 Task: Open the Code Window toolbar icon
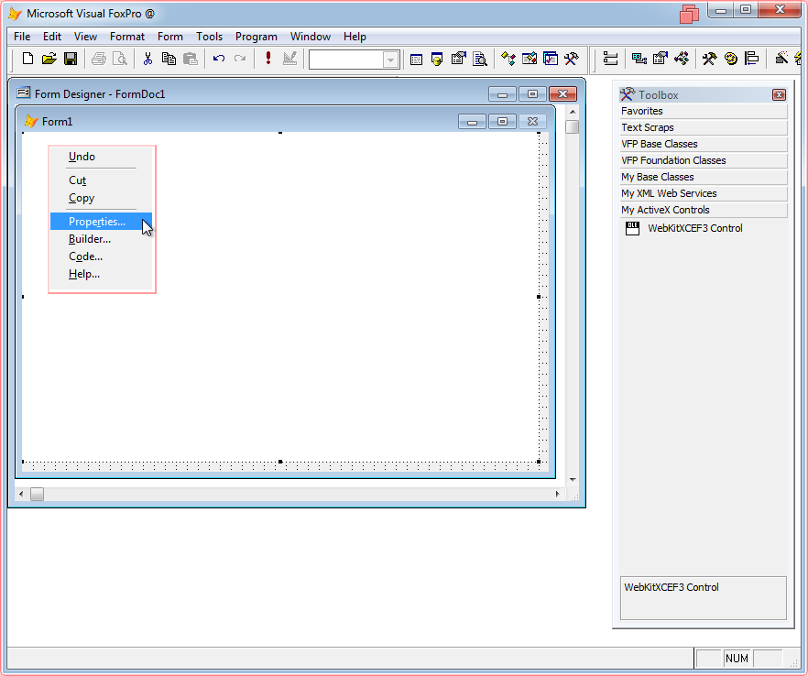click(x=682, y=60)
